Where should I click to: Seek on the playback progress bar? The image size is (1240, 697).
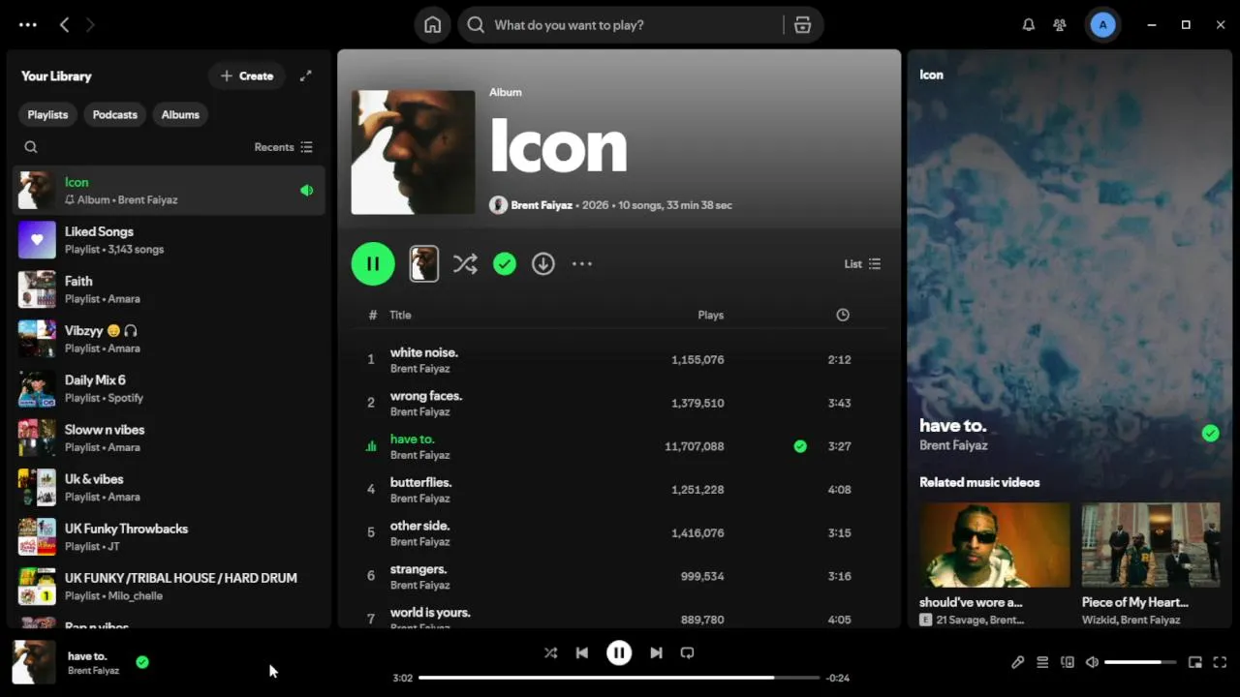(619, 678)
